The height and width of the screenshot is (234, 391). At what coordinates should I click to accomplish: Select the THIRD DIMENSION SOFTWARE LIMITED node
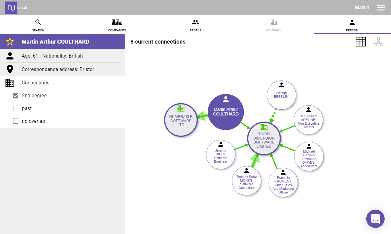click(264, 139)
